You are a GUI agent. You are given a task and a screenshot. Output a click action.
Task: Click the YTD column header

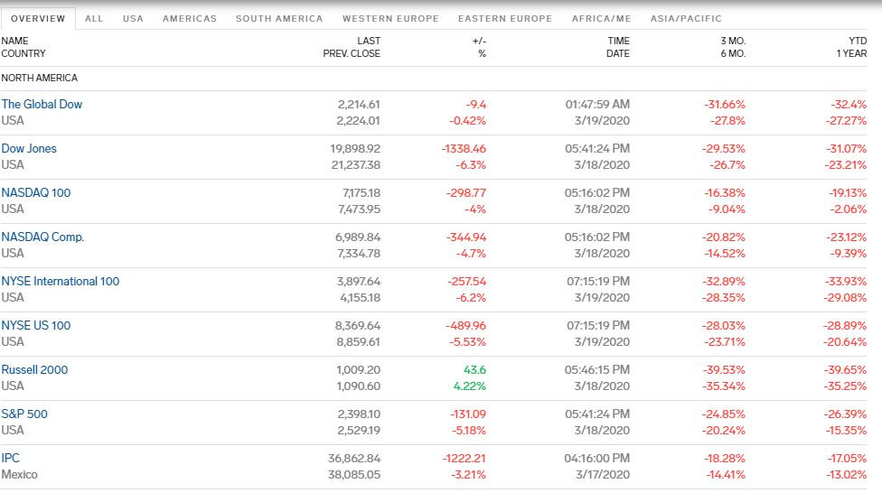pyautogui.click(x=858, y=41)
